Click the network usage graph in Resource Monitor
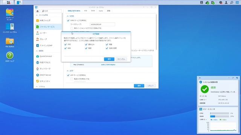The height and width of the screenshot is (135, 241). [x=223, y=127]
